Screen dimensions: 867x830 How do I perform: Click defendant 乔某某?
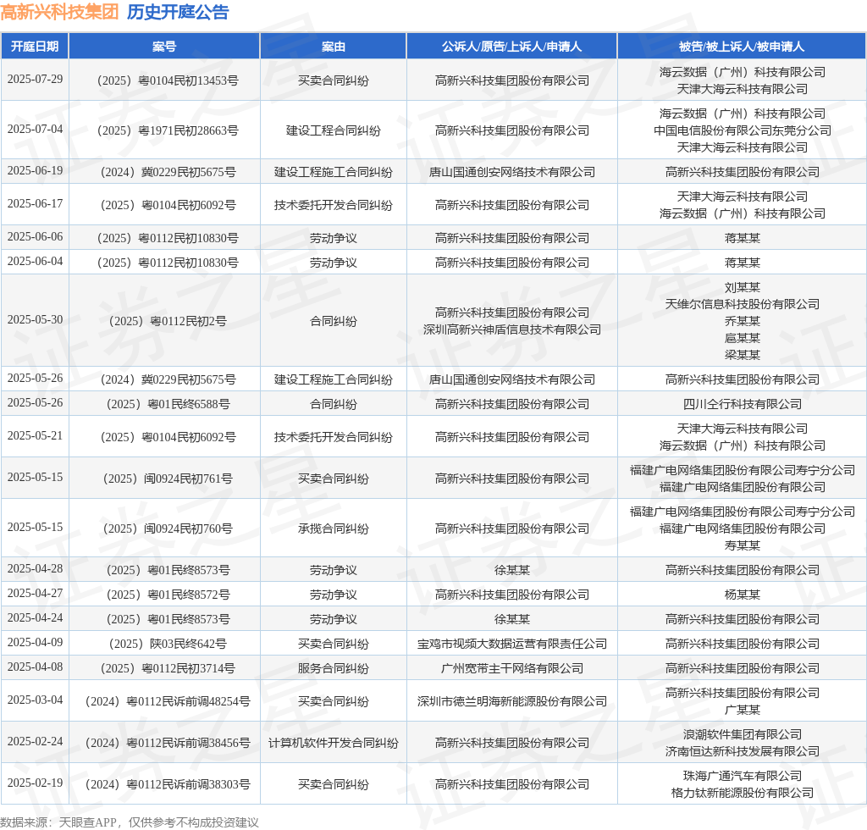[x=742, y=321]
